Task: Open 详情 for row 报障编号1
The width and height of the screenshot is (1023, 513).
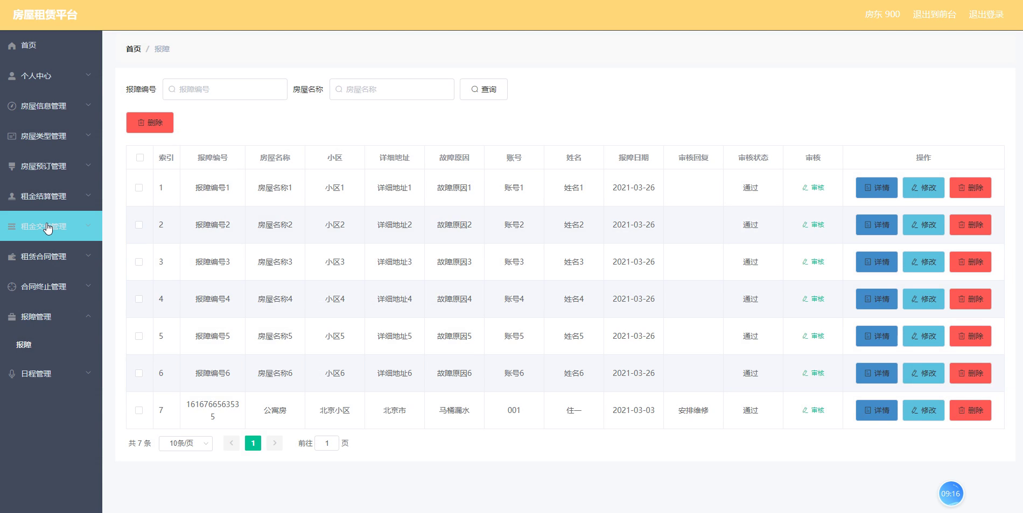Action: pyautogui.click(x=877, y=188)
